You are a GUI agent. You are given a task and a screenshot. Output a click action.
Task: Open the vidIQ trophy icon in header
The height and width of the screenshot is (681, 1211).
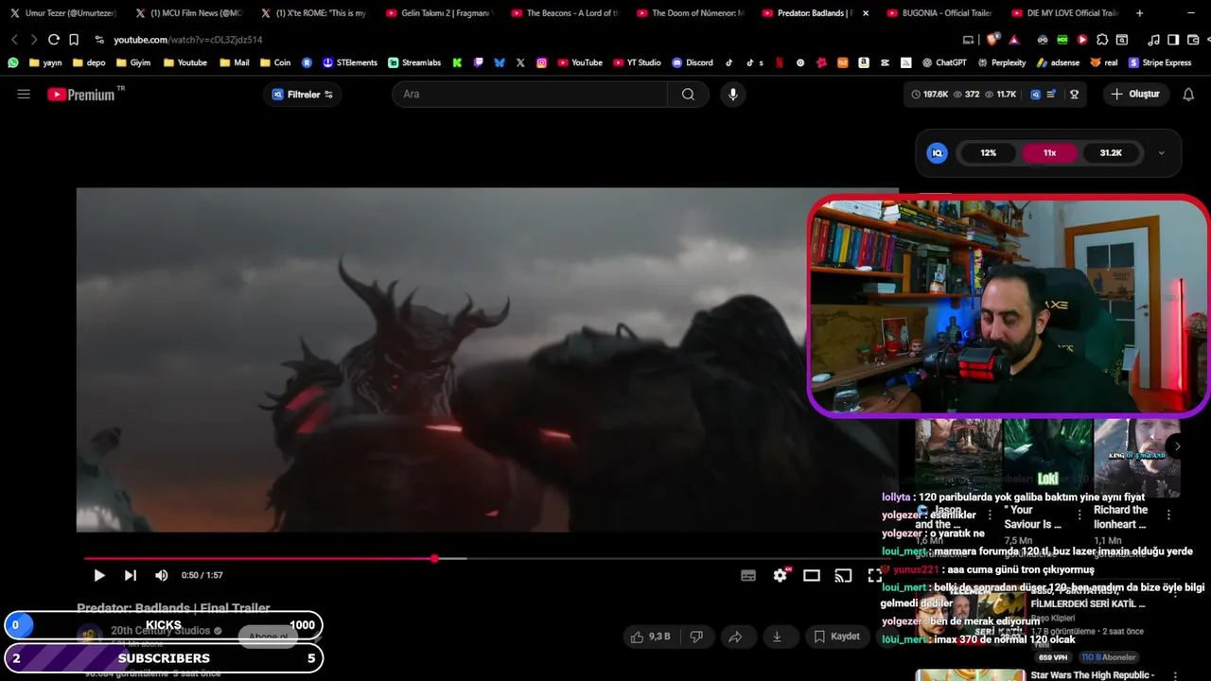coord(1074,94)
